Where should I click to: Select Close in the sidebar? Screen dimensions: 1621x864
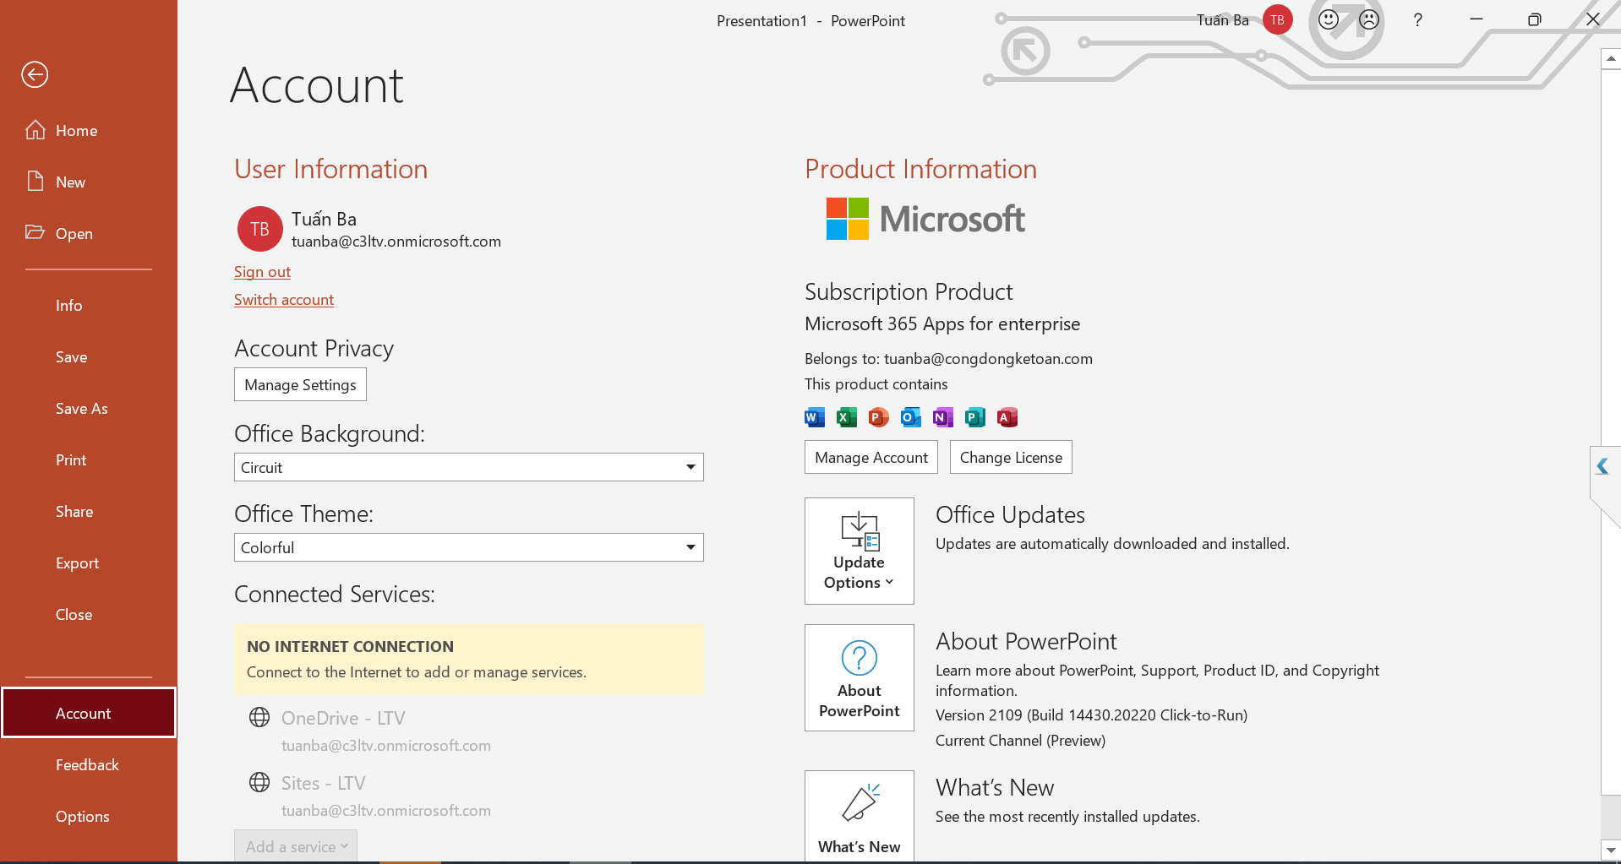tap(89, 615)
